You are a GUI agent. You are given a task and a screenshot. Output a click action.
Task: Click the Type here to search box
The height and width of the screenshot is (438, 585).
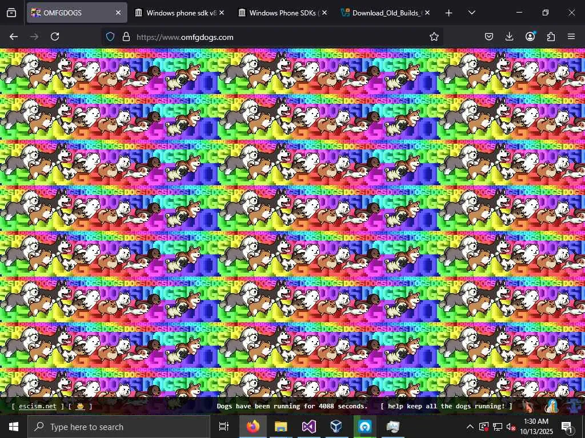tap(119, 427)
